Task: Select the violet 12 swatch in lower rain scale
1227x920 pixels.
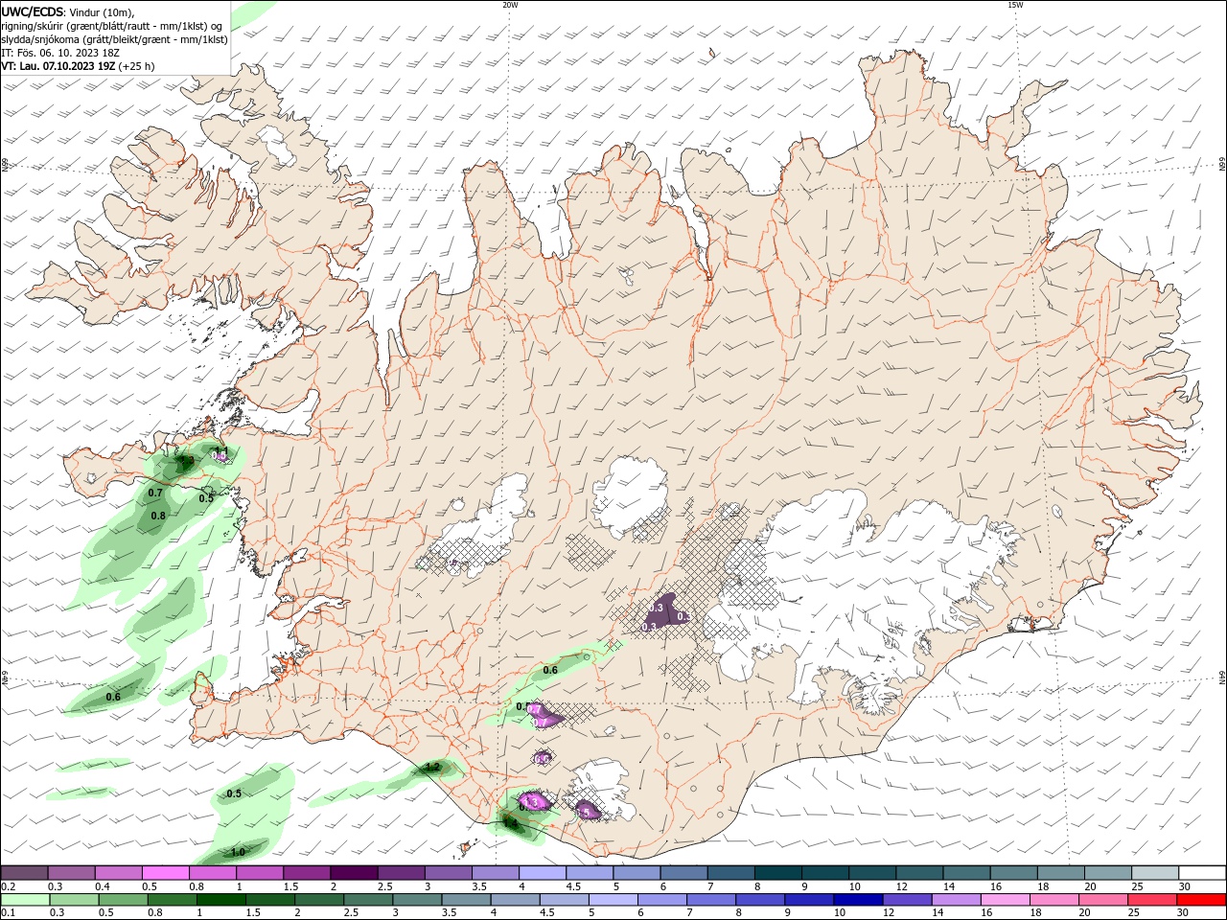Action: (906, 900)
